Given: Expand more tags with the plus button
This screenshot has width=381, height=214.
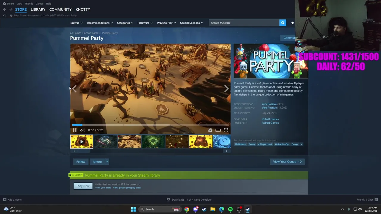Looking at the screenshot, I should tap(301, 144).
